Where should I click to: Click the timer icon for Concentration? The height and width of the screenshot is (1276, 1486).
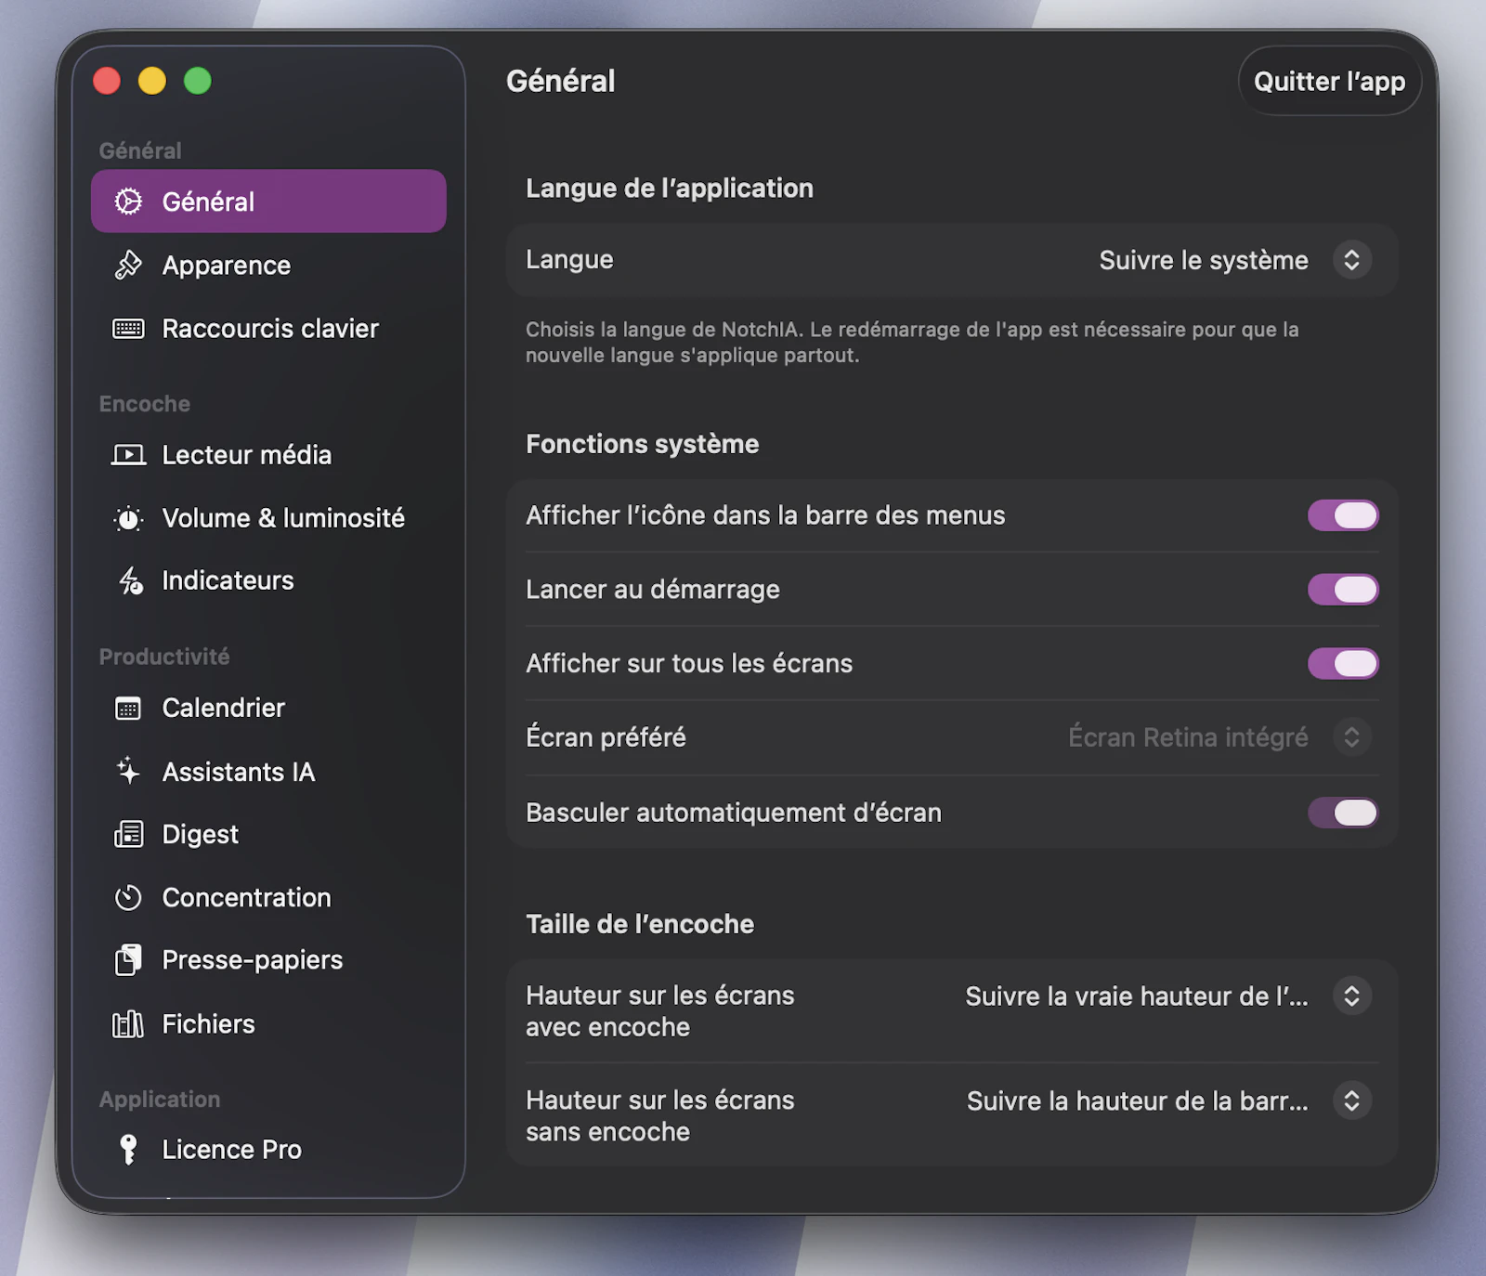128,897
